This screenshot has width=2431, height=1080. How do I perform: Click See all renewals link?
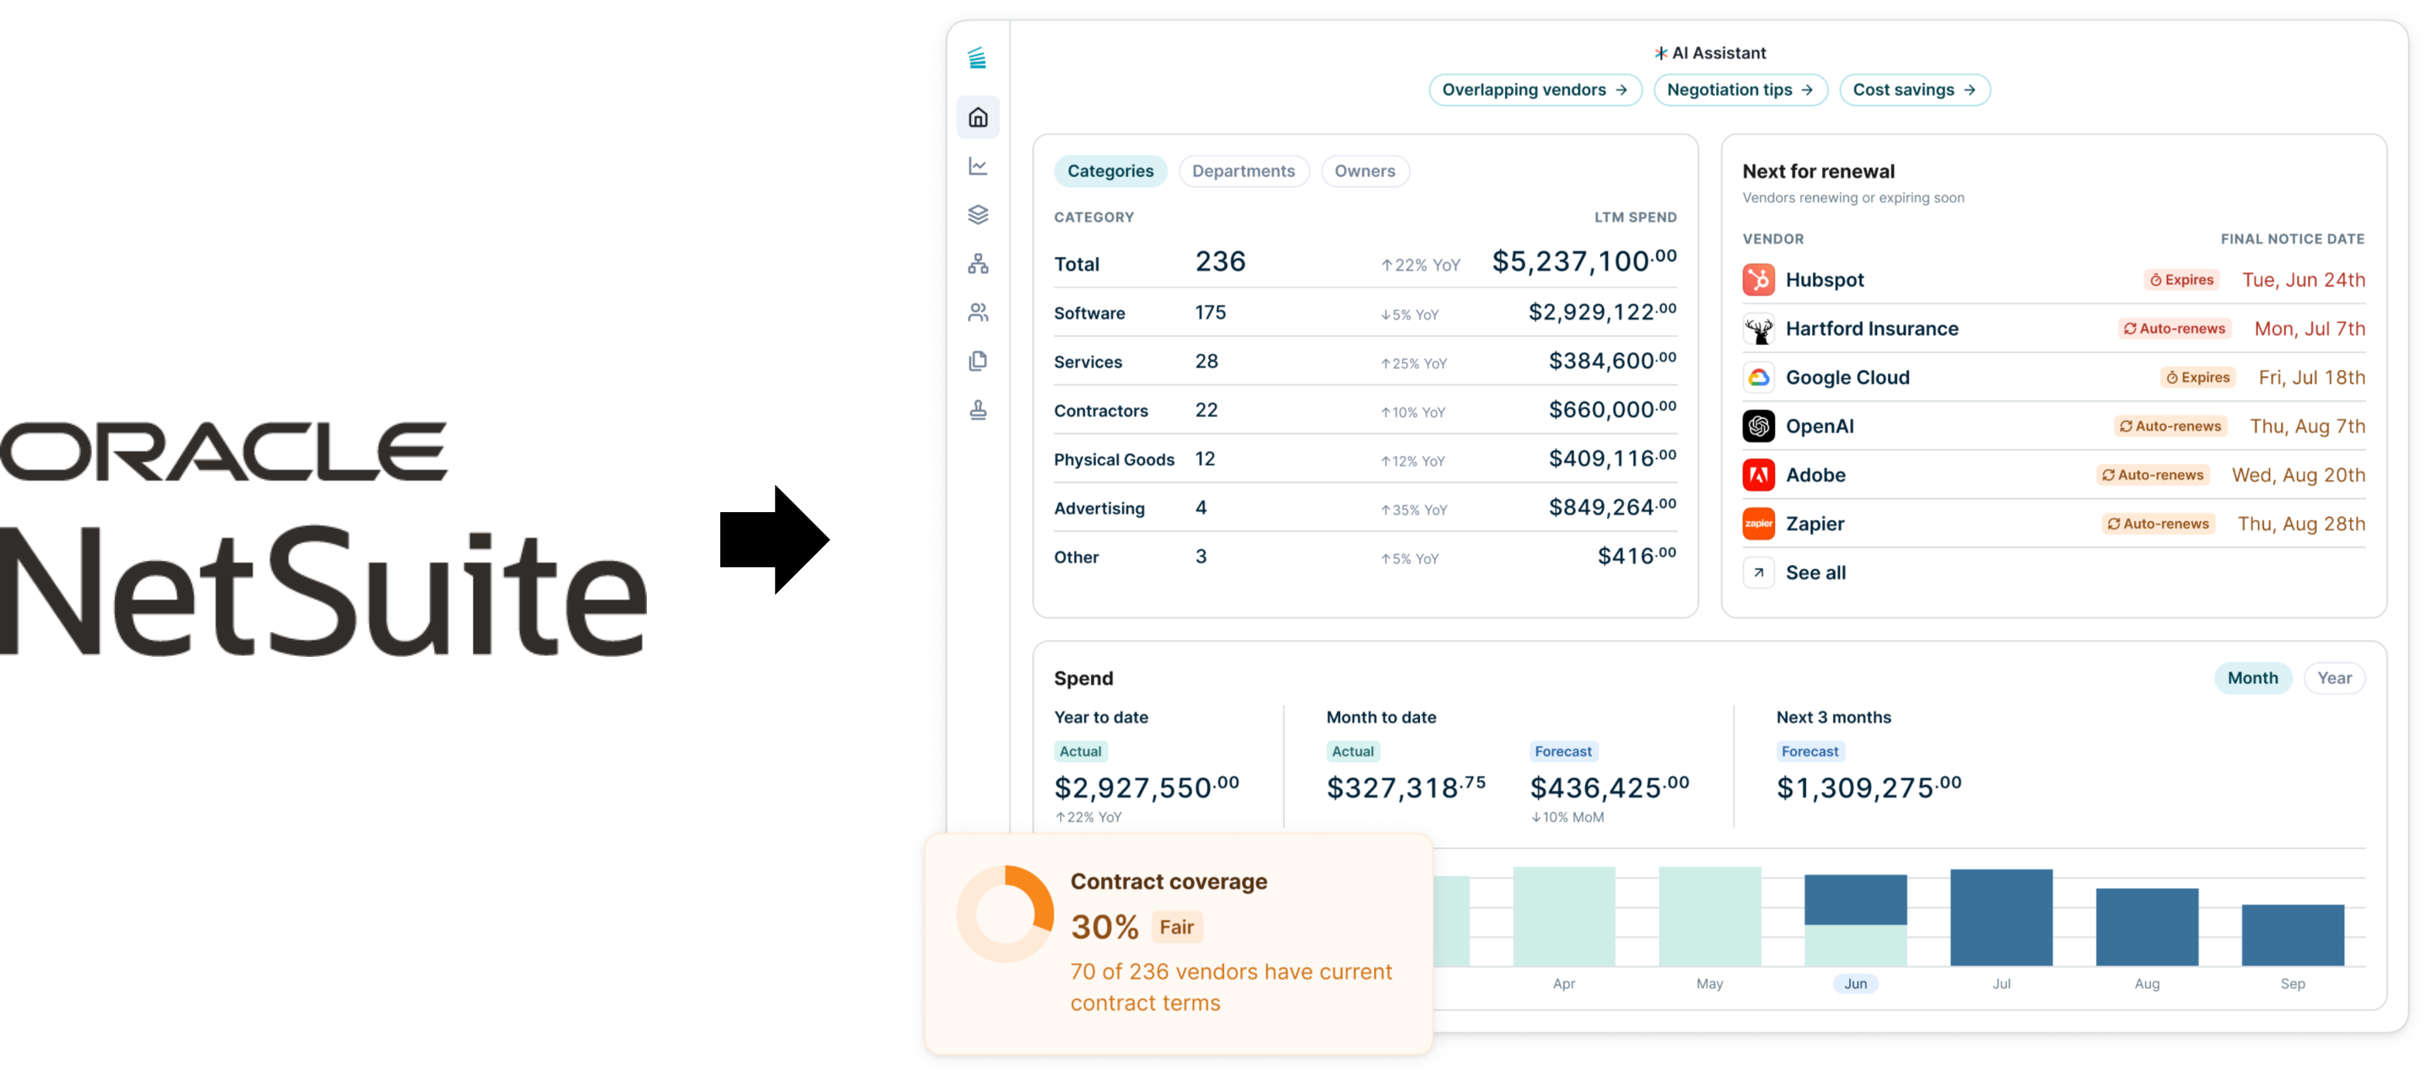tap(1815, 572)
